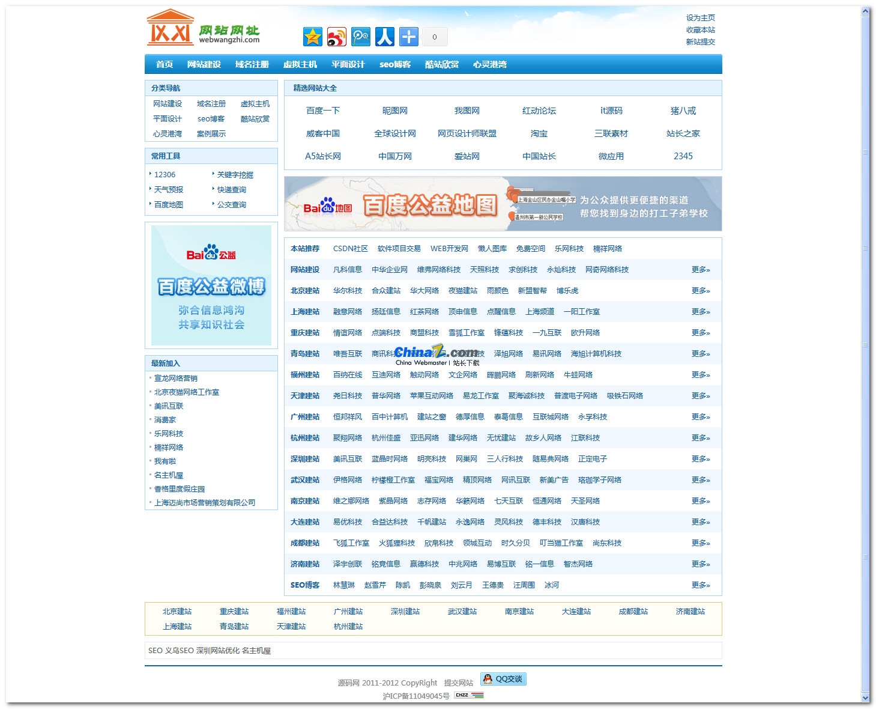Expand 更多 for 重庆建站 row

701,333
